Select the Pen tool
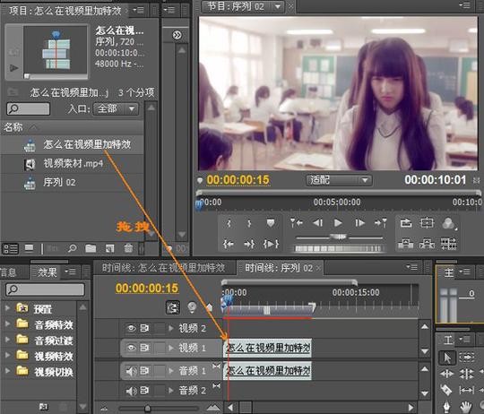 click(x=446, y=407)
